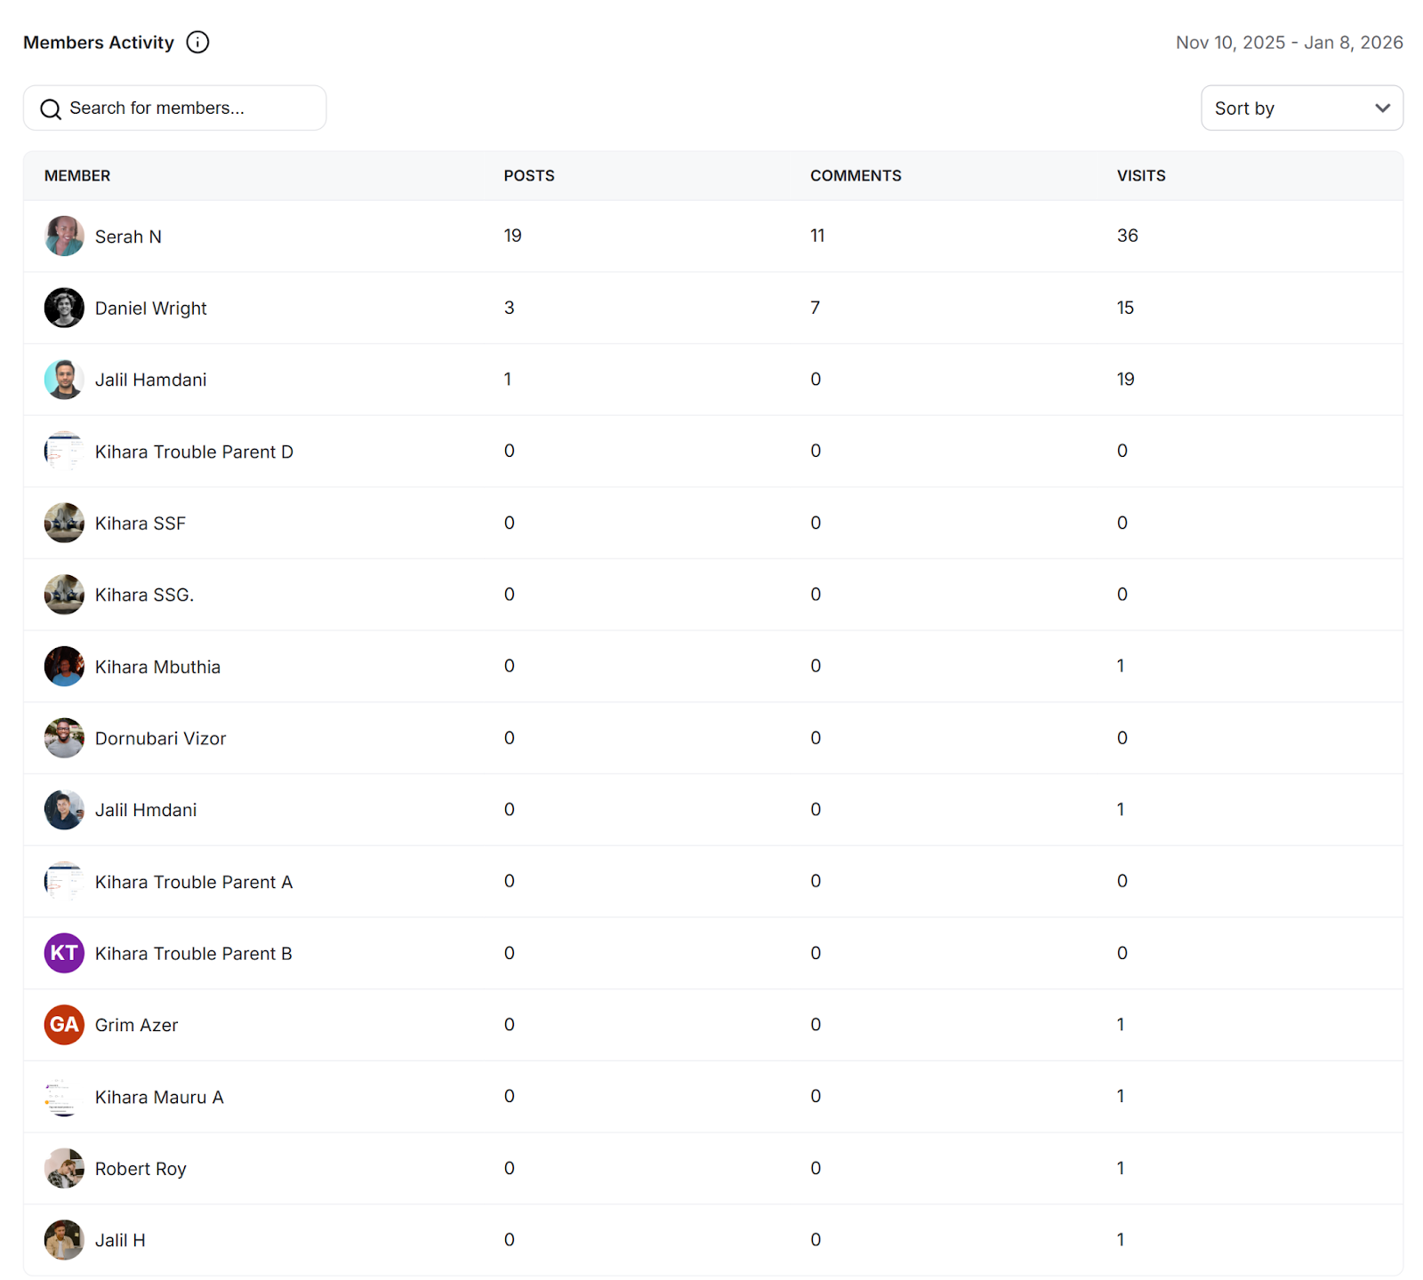
Task: Open Kihara Trouble Parent D's member name
Action: tap(194, 452)
